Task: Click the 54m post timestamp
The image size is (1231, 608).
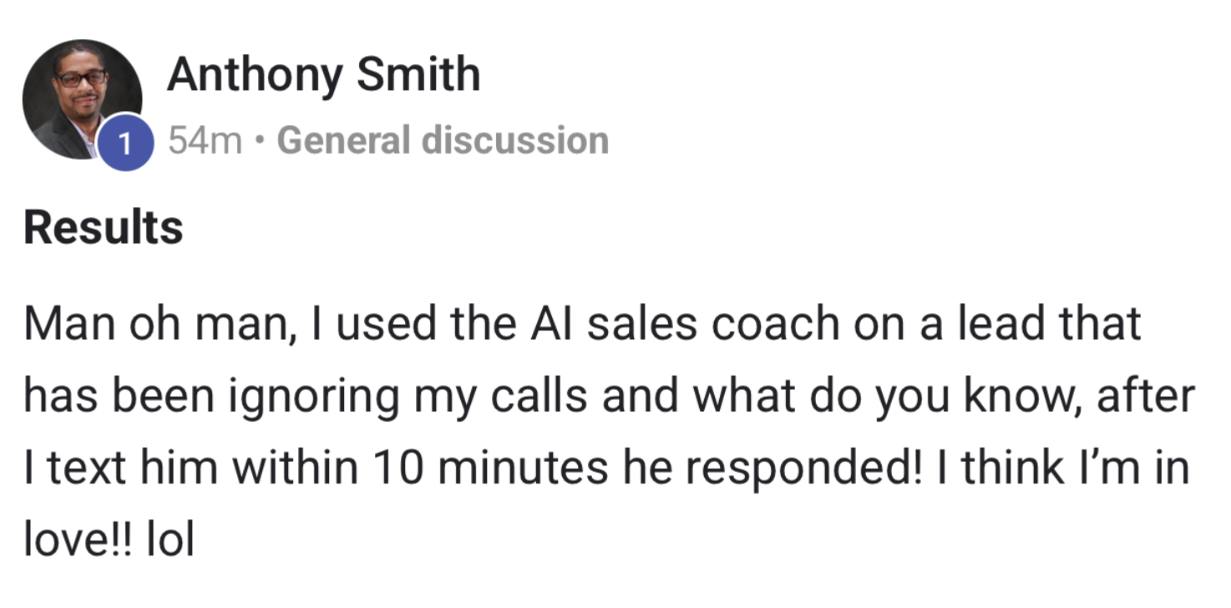Action: point(205,140)
